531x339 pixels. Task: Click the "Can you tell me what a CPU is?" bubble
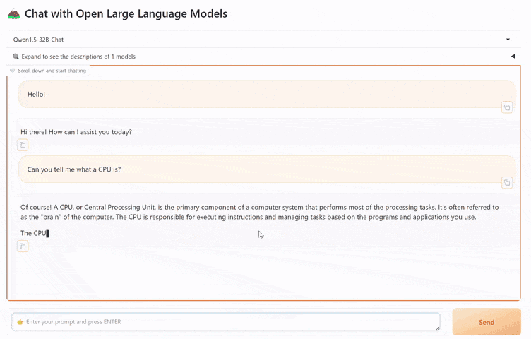tap(267, 169)
